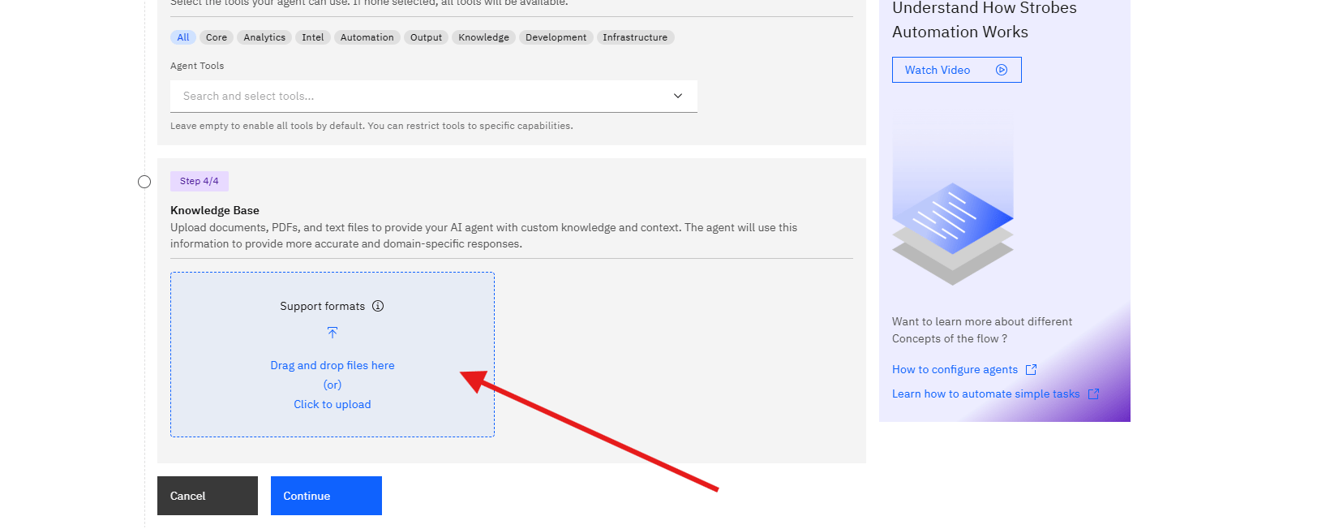This screenshot has height=529, width=1326.
Task: Click external-link icon beside configure agents
Action: click(x=1031, y=369)
